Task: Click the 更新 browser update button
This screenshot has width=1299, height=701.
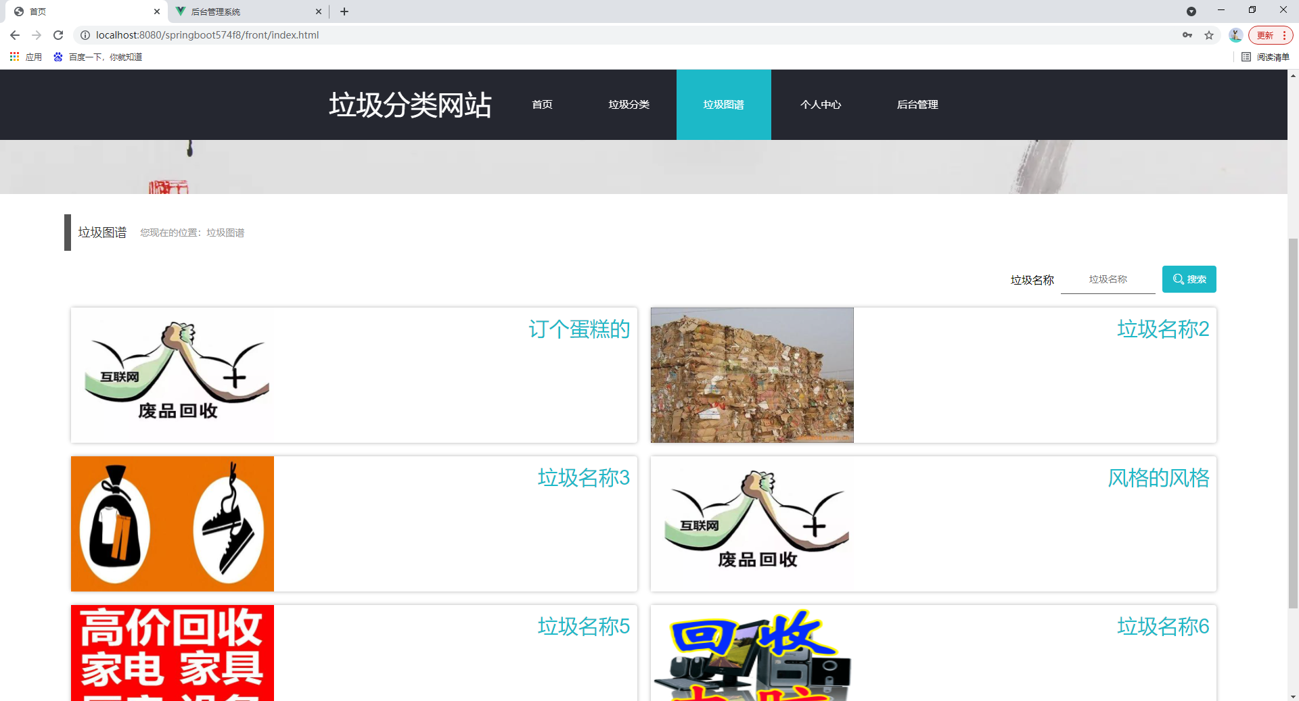Action: pyautogui.click(x=1271, y=35)
